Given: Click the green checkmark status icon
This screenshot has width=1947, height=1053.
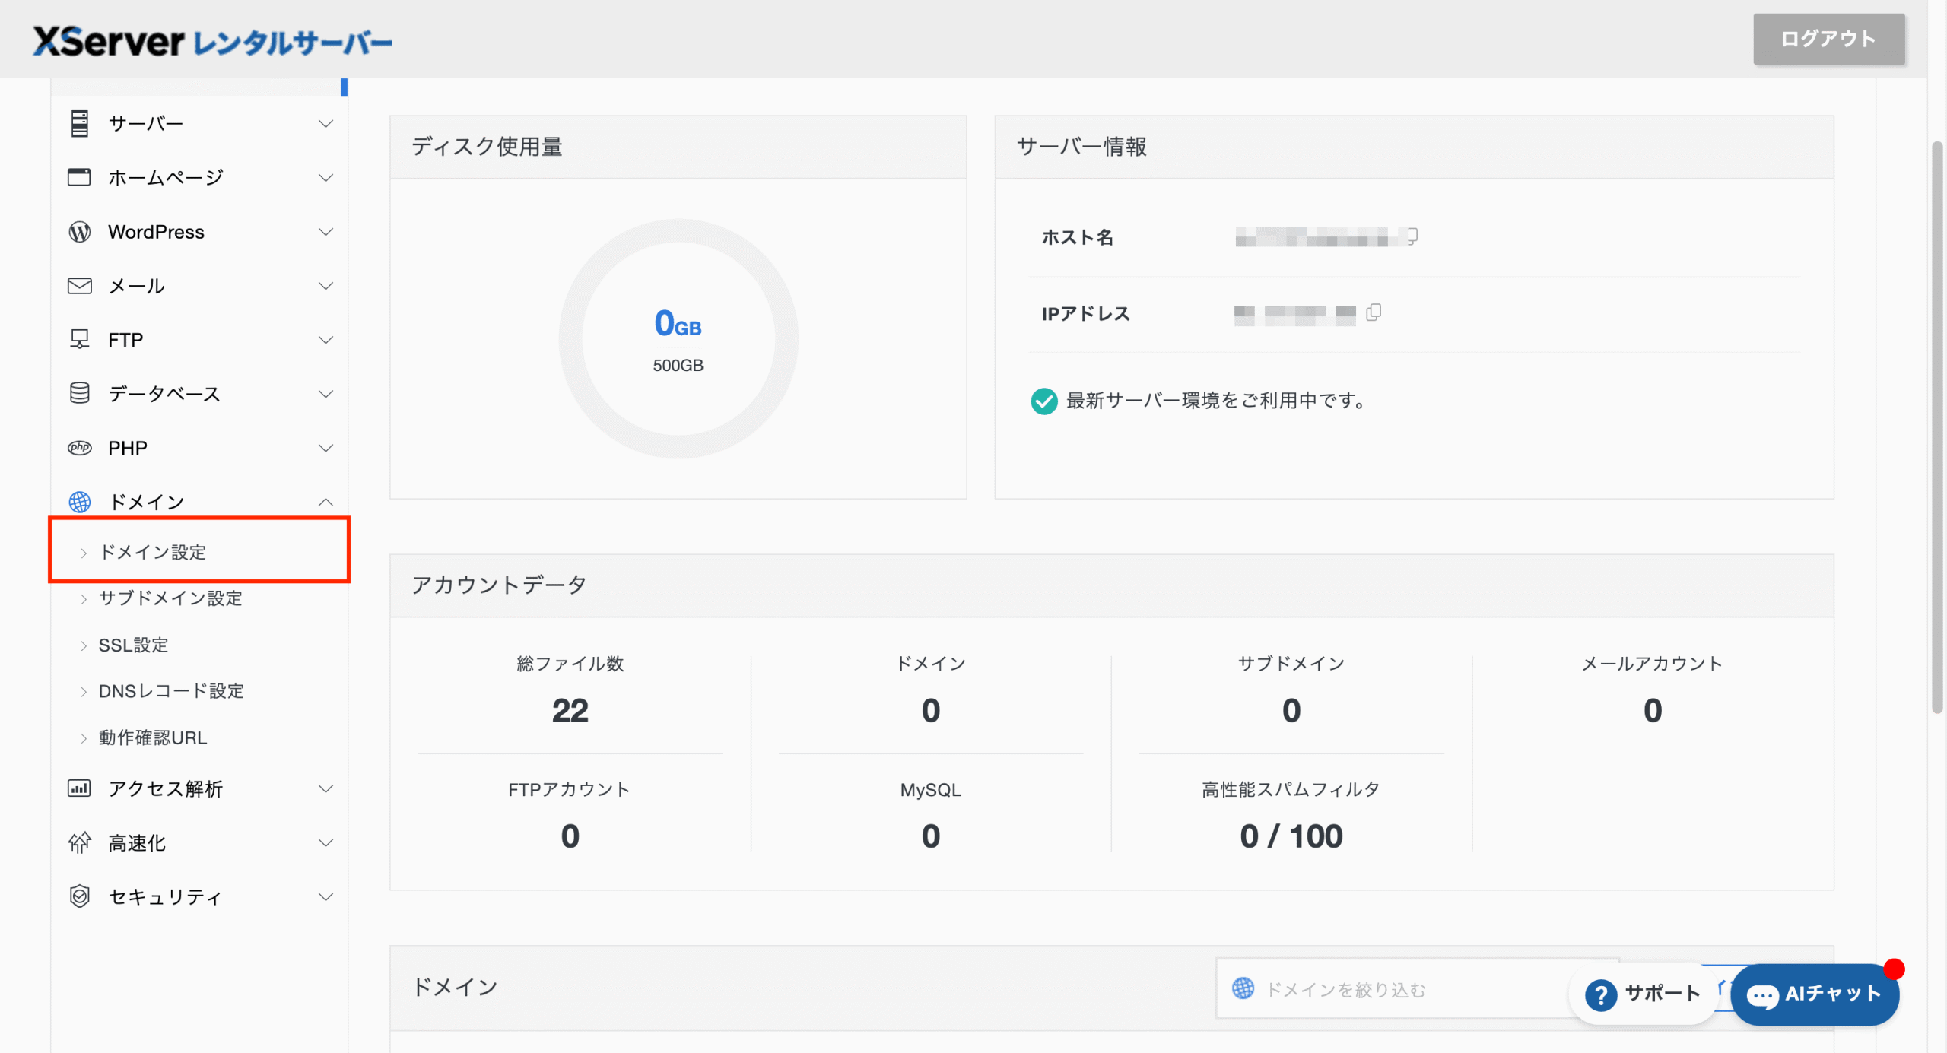Looking at the screenshot, I should (1043, 401).
